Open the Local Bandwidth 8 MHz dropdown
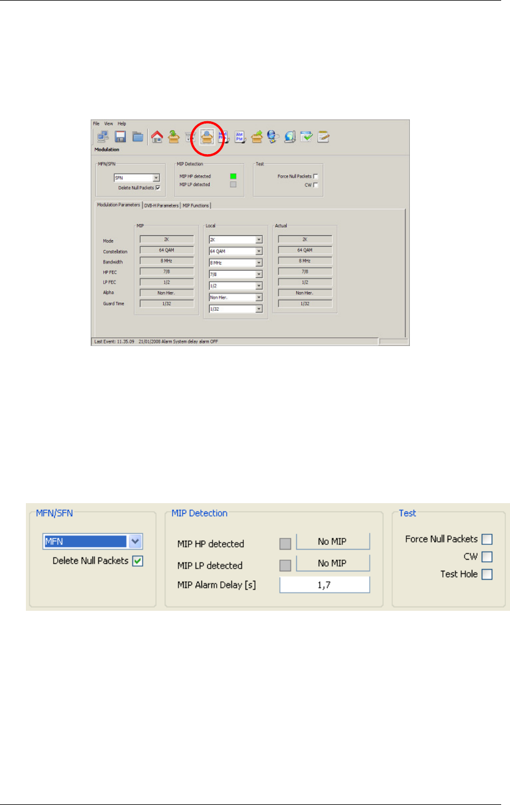Screen dimensions: 510x805 pyautogui.click(x=236, y=262)
